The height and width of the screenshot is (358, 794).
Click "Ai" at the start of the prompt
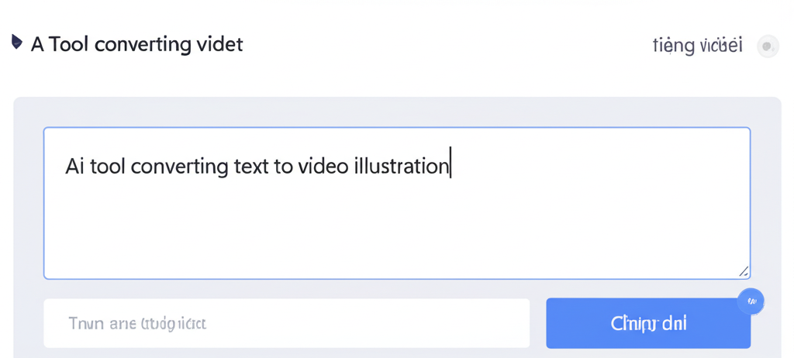(74, 166)
